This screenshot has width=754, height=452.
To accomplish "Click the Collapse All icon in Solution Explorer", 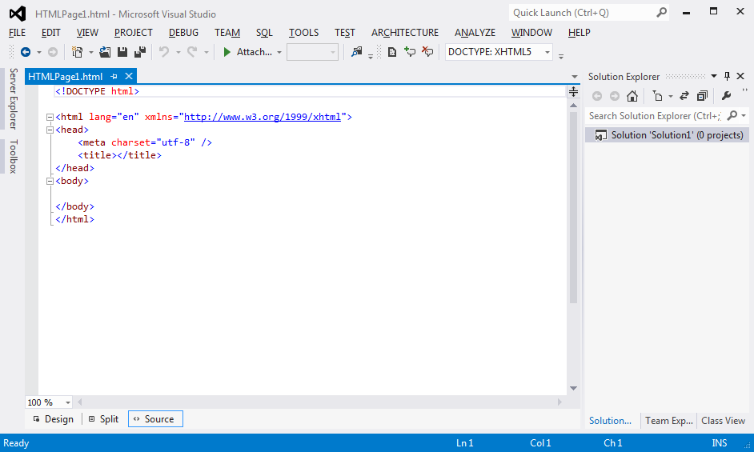I will pos(702,96).
